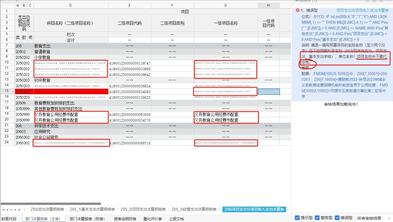Click the 其他教育费附加安排的支出 cell
The width and height of the screenshot is (393, 222).
[71, 109]
